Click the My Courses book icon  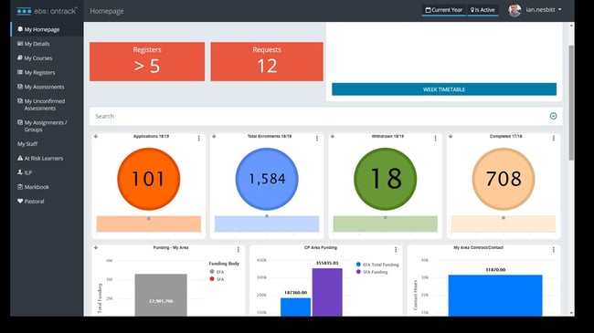[20, 57]
